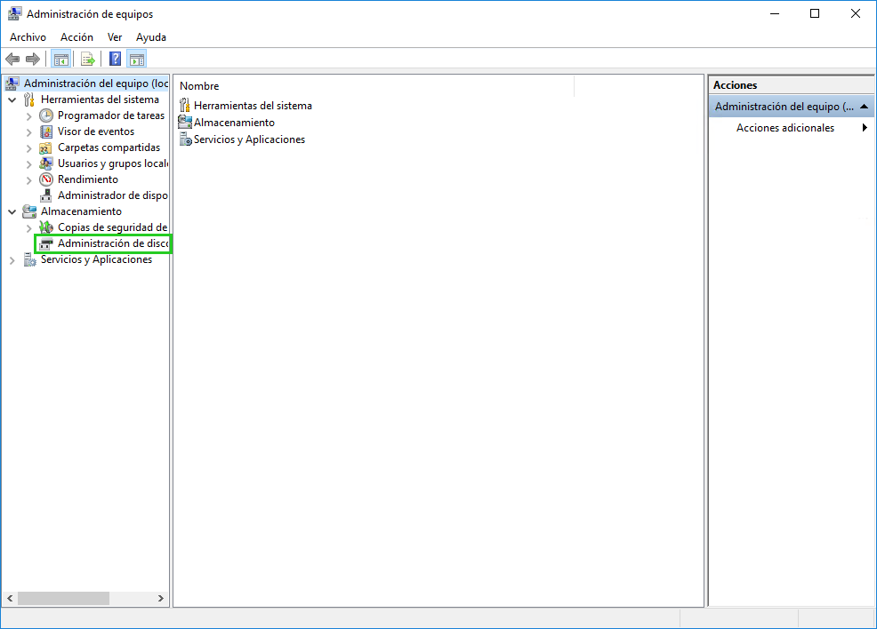
Task: Click the tree pane's right scroll arrow
Action: [161, 598]
